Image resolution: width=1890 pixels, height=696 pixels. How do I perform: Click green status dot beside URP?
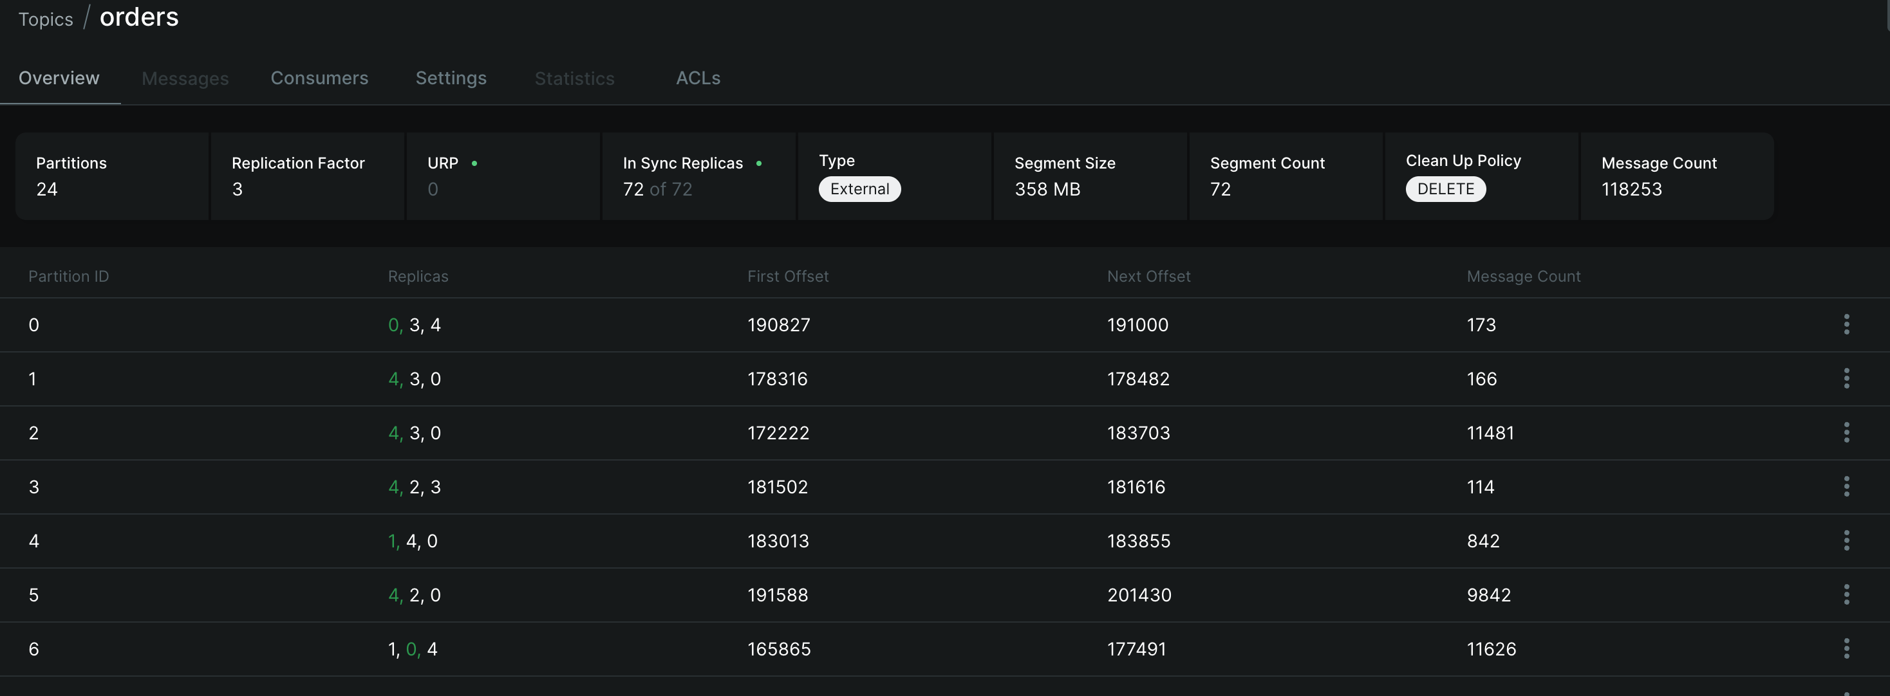click(x=474, y=163)
